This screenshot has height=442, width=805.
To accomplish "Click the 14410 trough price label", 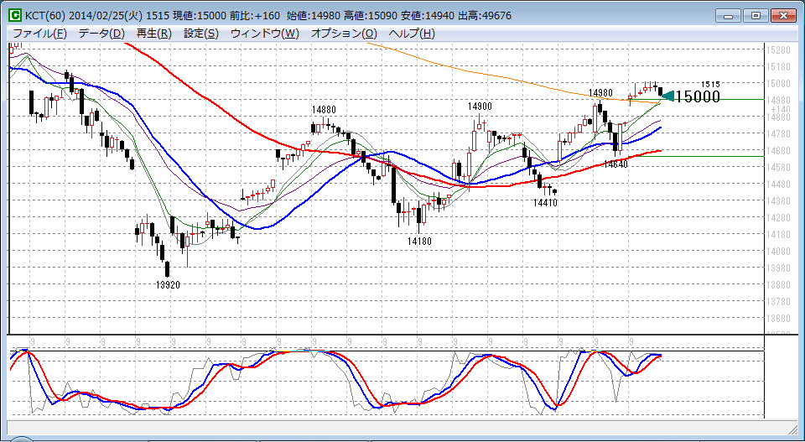I will pos(545,203).
